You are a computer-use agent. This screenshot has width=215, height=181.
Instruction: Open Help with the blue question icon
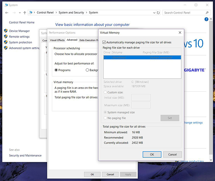coord(206,19)
